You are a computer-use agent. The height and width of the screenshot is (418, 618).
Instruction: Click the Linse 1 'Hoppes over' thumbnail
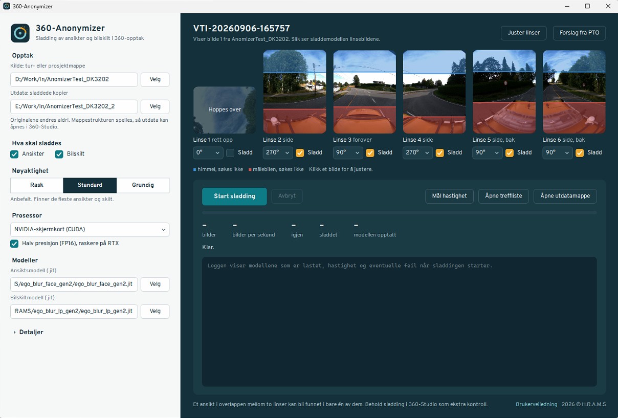(225, 110)
